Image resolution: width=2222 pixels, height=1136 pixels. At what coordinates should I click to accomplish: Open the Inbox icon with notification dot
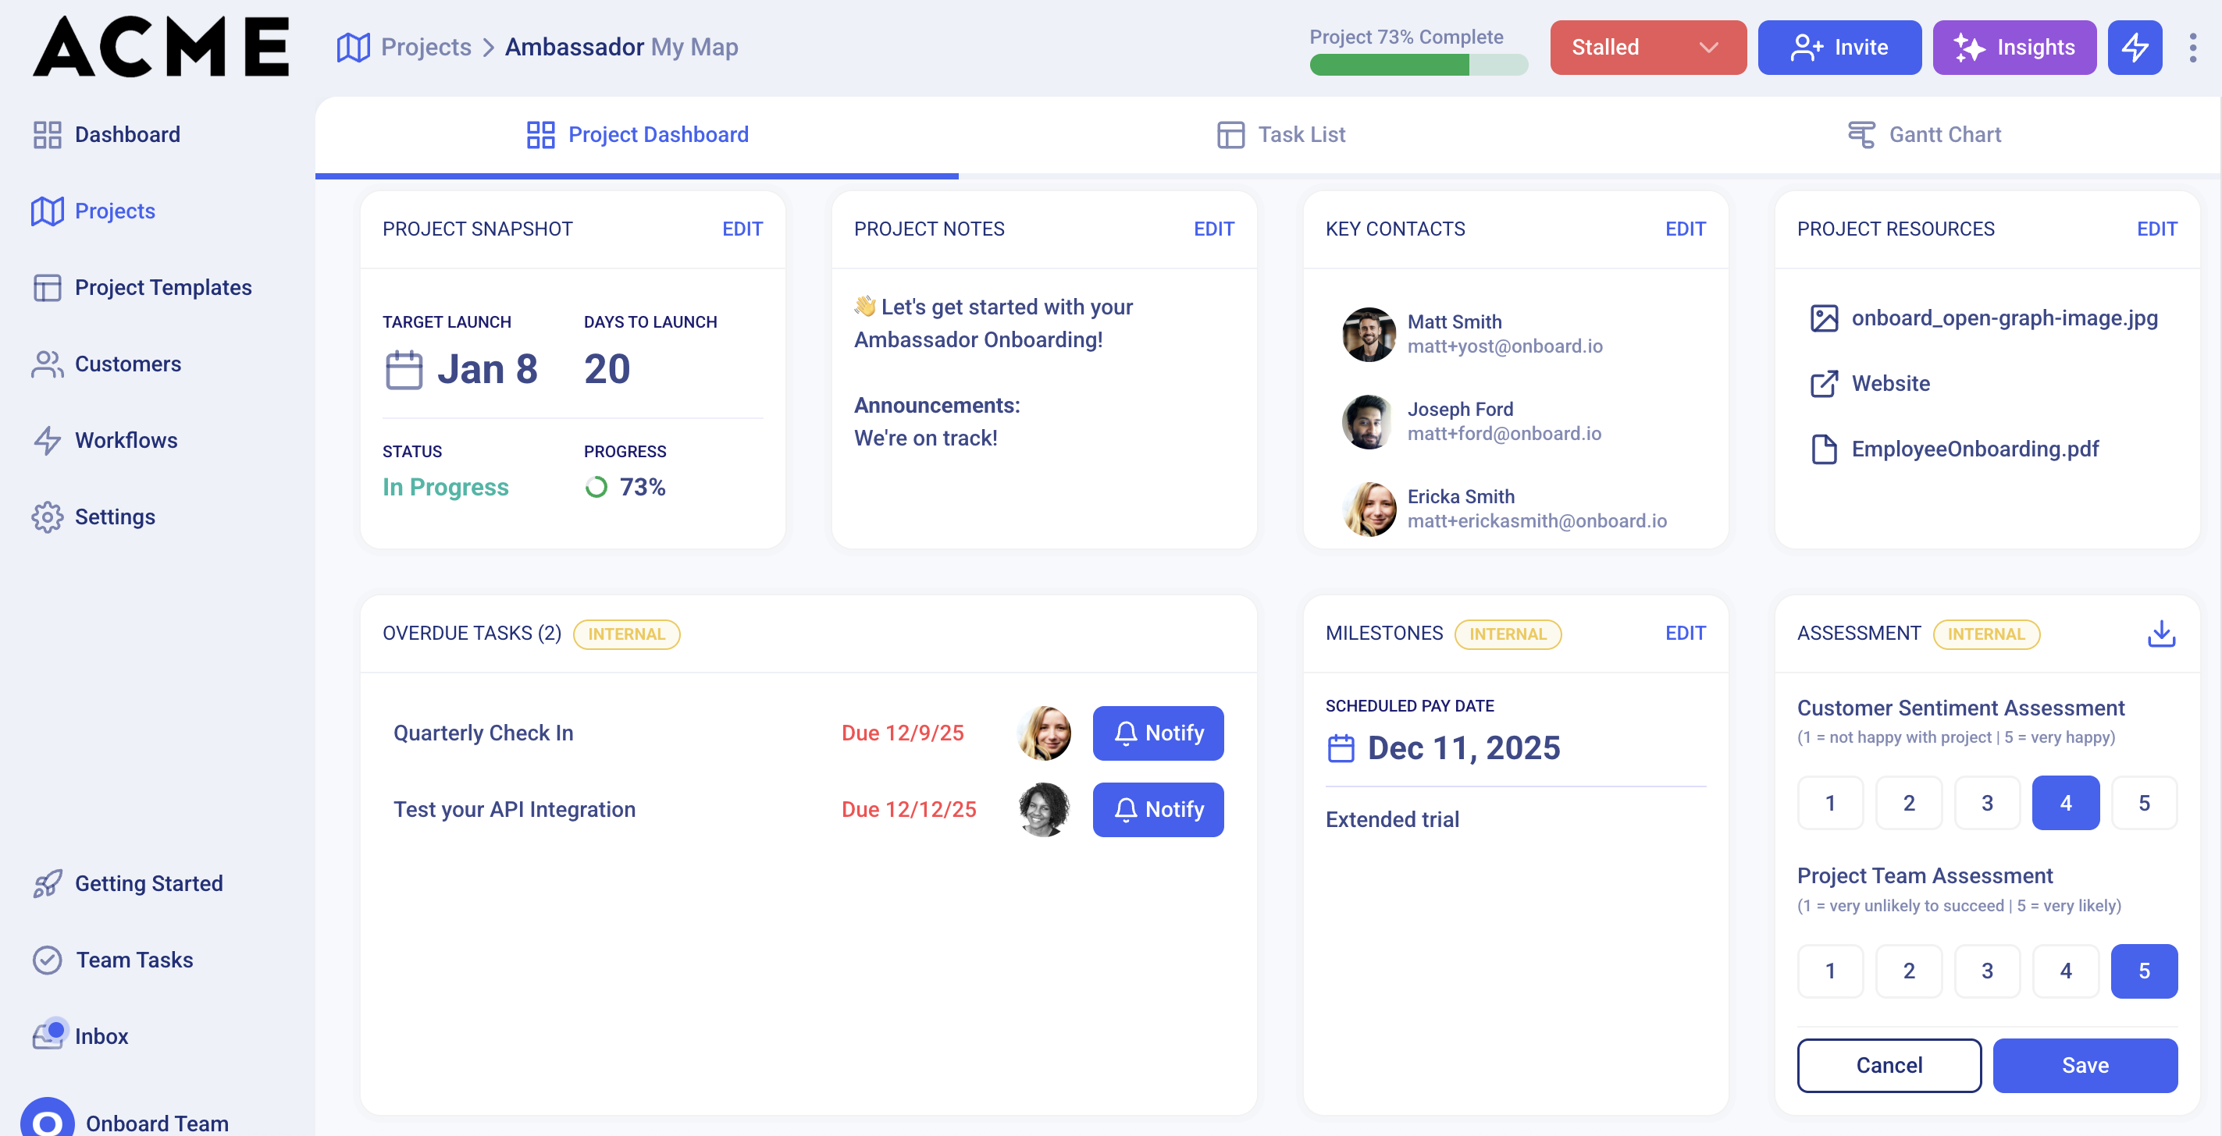[x=47, y=1035]
